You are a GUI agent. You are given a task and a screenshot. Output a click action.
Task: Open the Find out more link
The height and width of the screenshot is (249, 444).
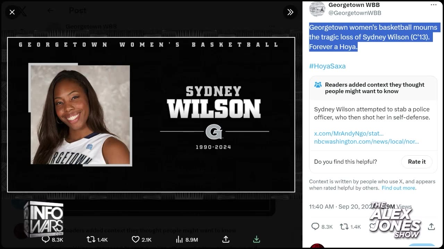pyautogui.click(x=398, y=188)
